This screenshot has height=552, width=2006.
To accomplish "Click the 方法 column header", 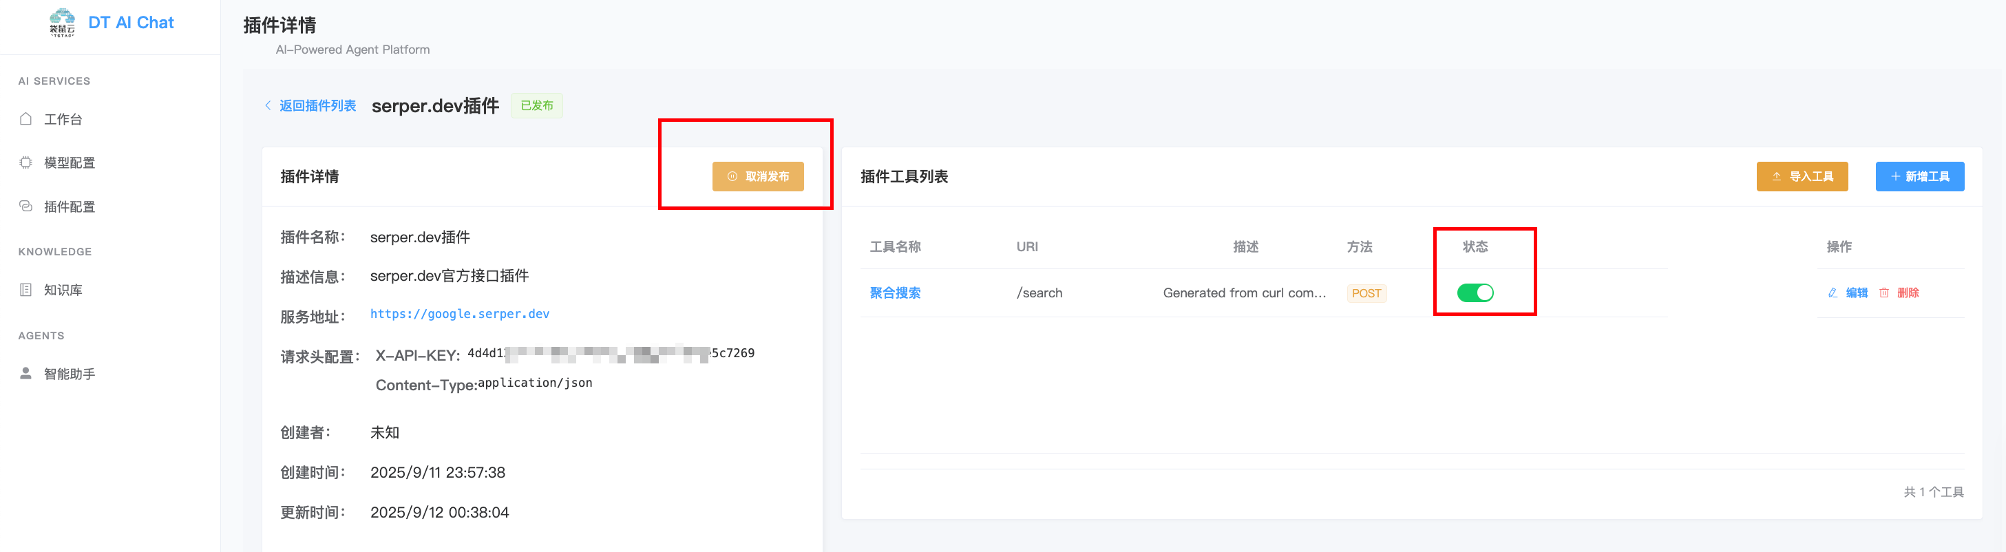I will 1360,247.
